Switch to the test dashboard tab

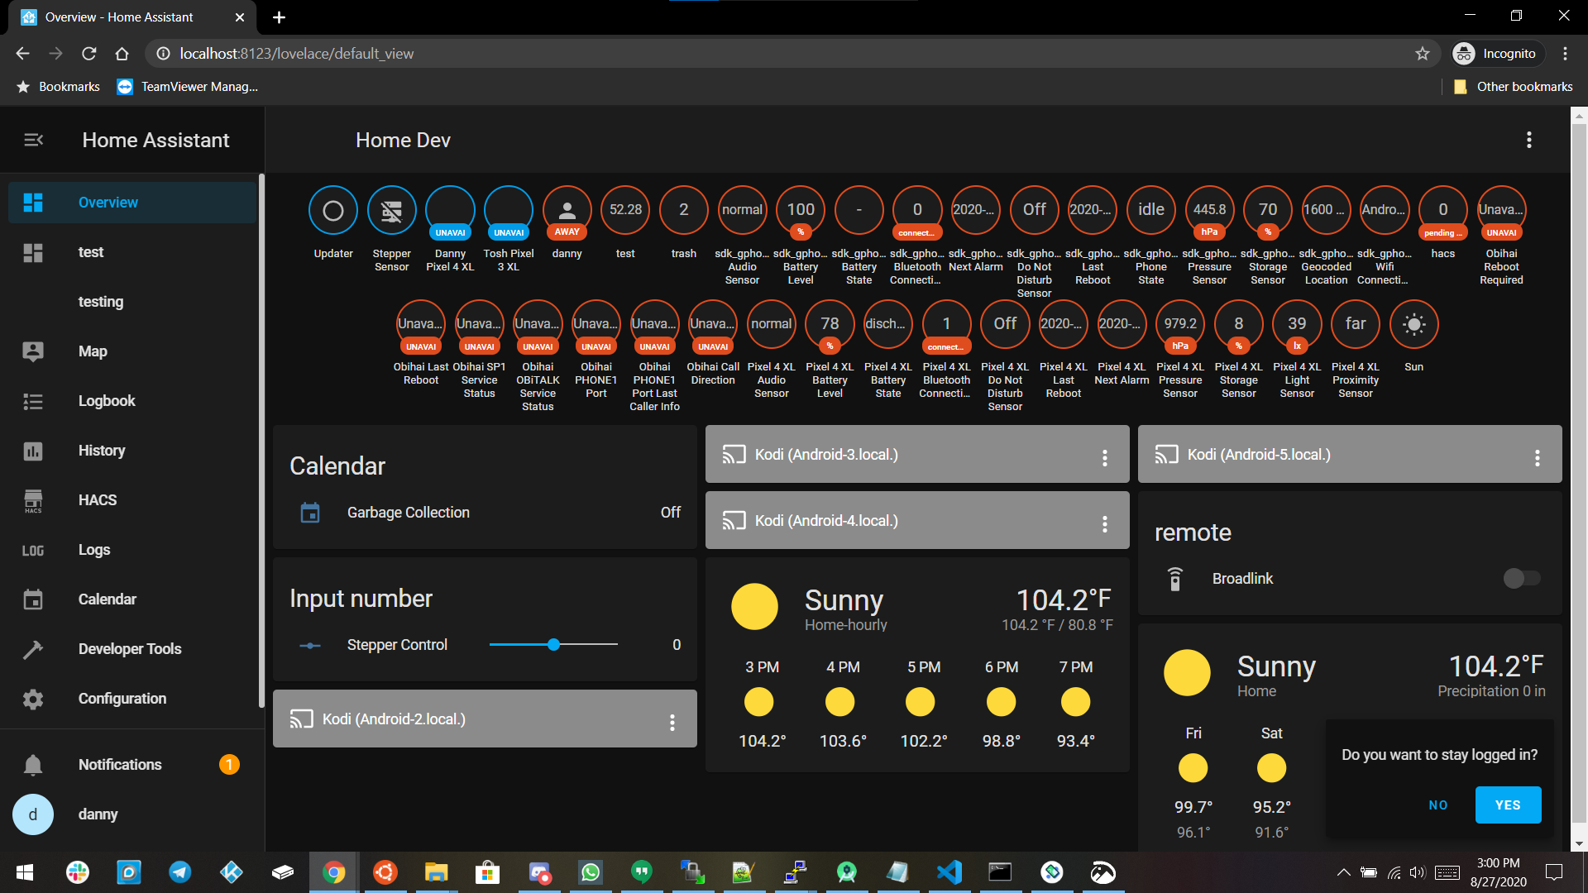pyautogui.click(x=91, y=252)
